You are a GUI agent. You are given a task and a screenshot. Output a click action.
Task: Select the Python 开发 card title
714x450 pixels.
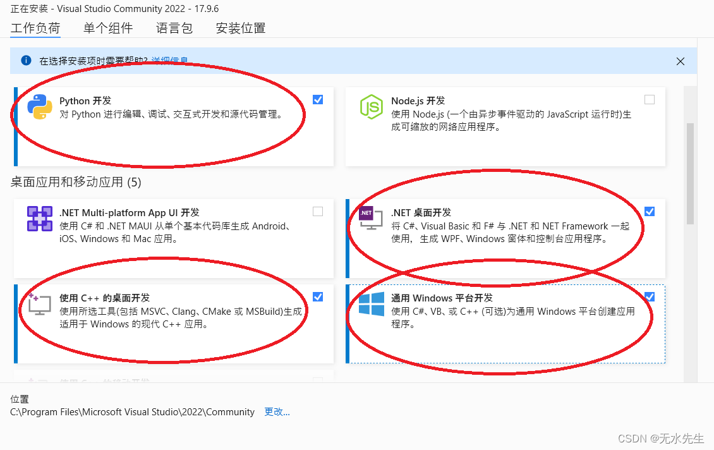pos(85,100)
